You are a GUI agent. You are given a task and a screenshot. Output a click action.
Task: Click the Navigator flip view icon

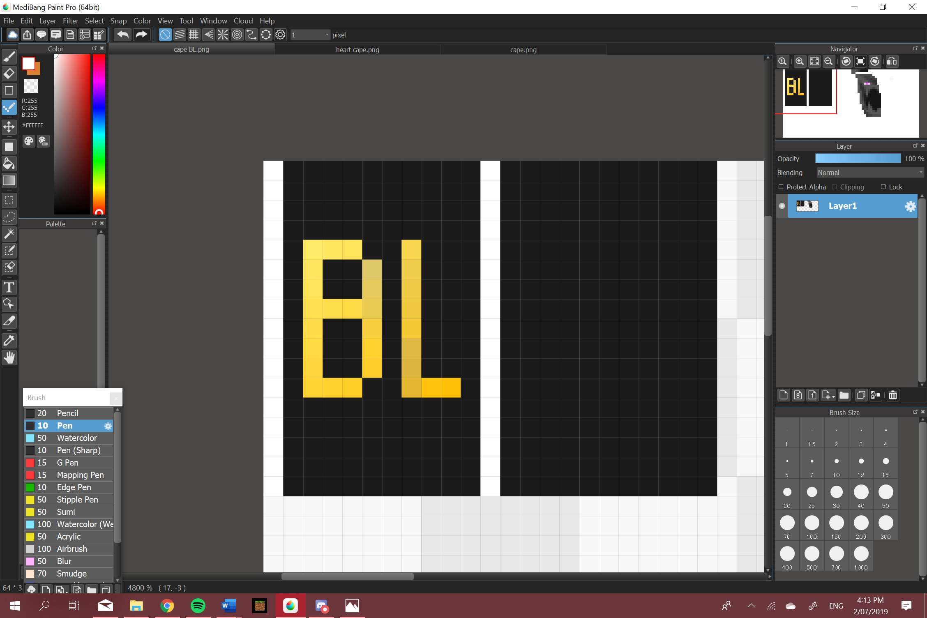click(892, 61)
